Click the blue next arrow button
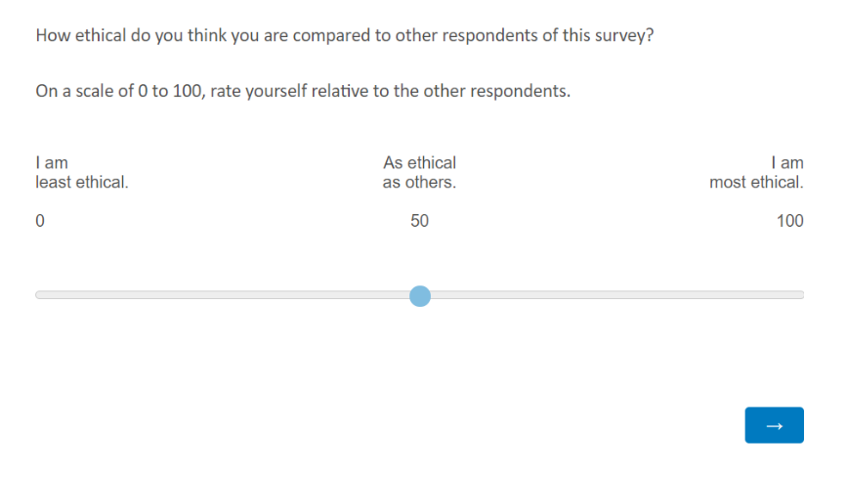This screenshot has height=477, width=847. click(774, 425)
